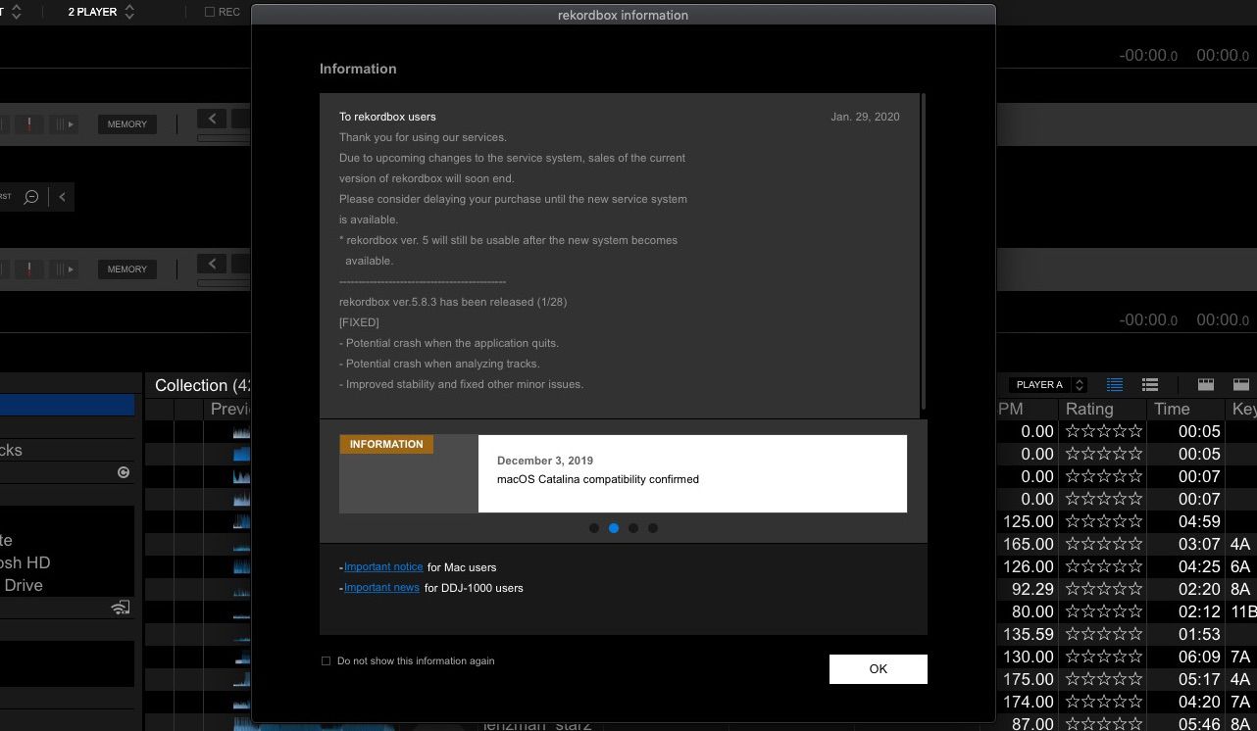
Task: Click the BPM value 165.00
Action: tap(1029, 544)
